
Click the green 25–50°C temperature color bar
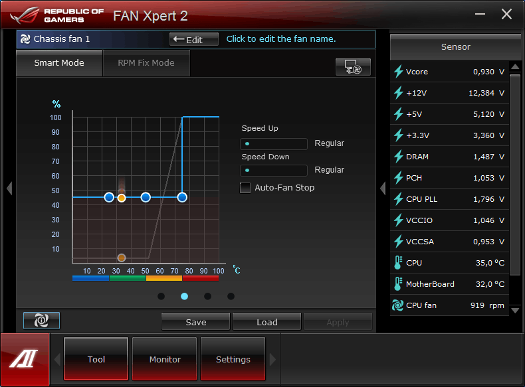click(128, 278)
